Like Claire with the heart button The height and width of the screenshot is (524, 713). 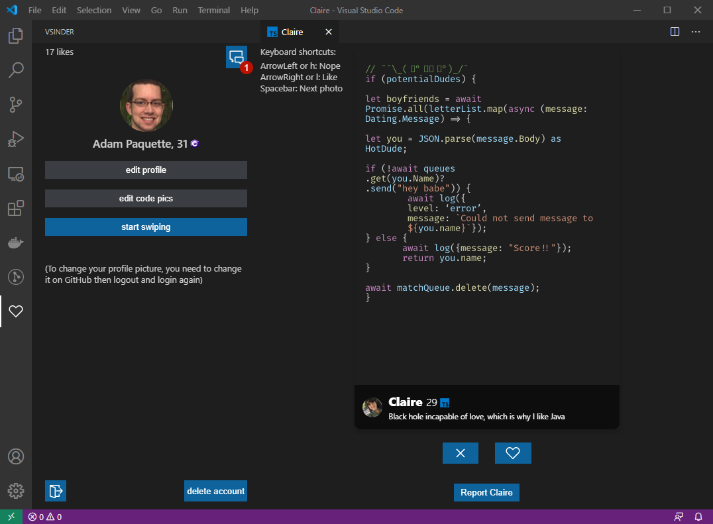pos(513,453)
